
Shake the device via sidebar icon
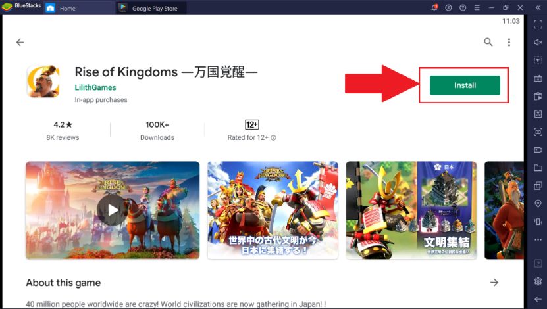(538, 222)
